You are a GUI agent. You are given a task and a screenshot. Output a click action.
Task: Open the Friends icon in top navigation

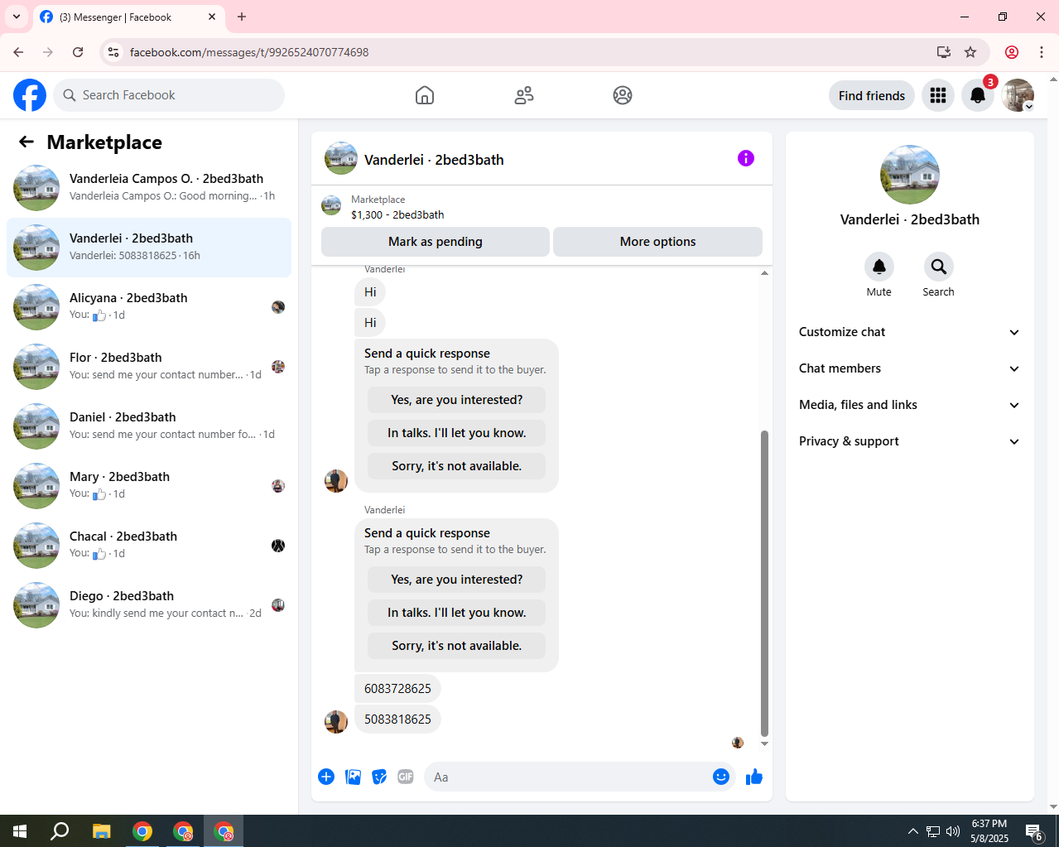coord(524,95)
